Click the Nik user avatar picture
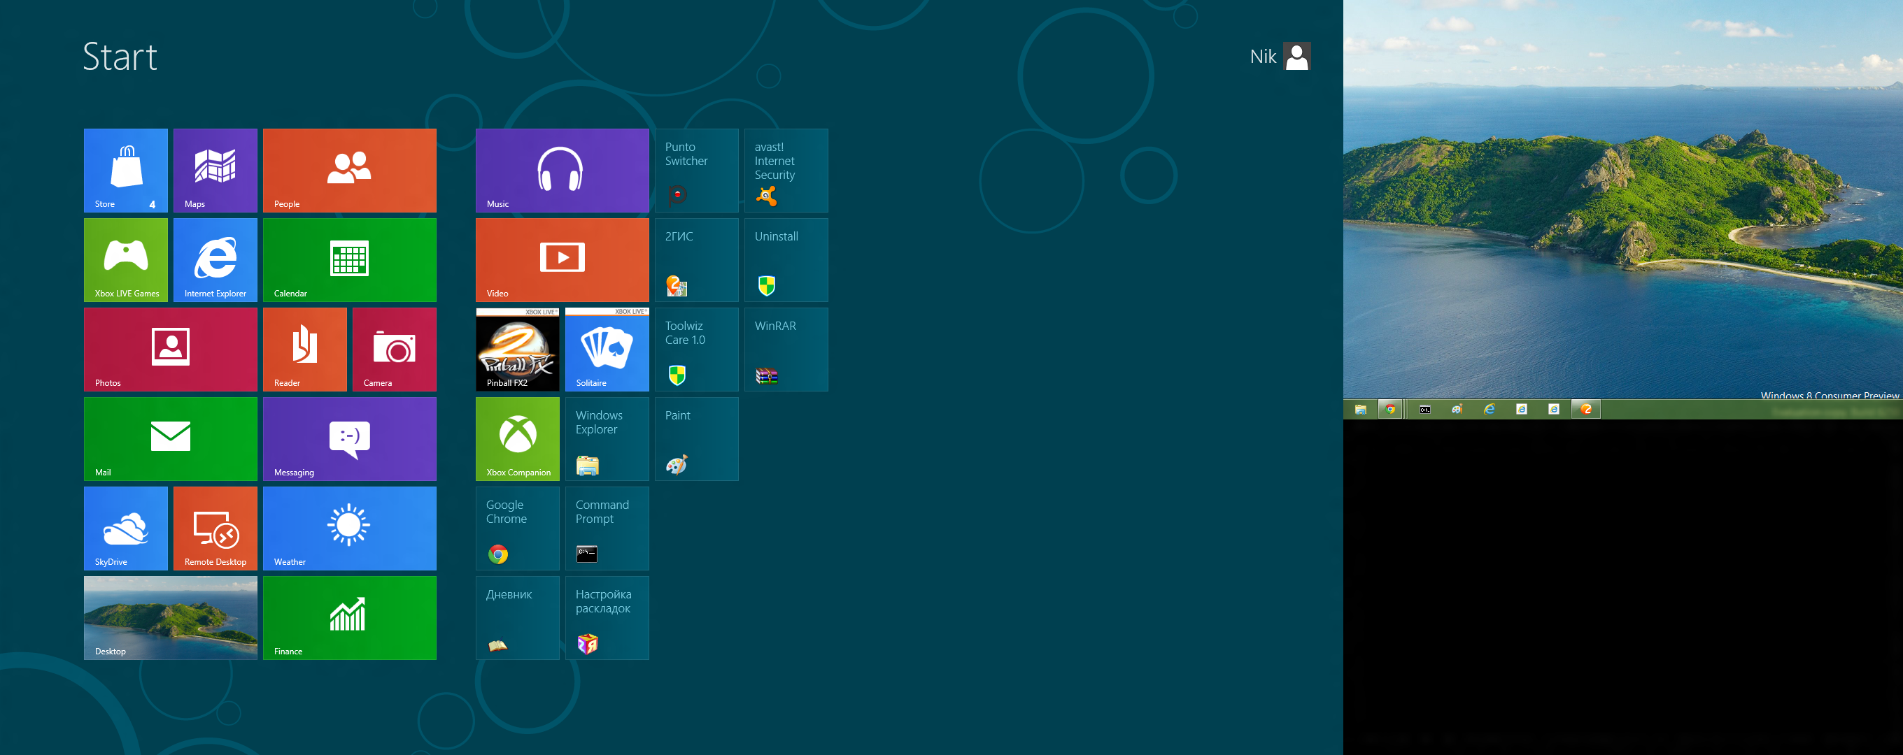The width and height of the screenshot is (1903, 755). [x=1297, y=56]
